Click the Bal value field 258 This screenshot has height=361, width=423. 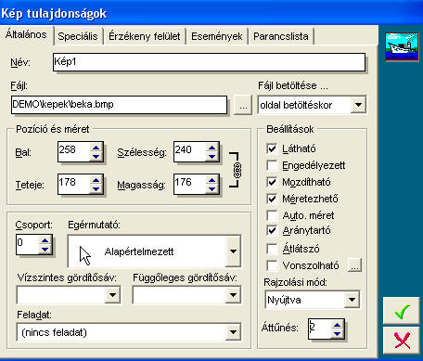(x=74, y=152)
